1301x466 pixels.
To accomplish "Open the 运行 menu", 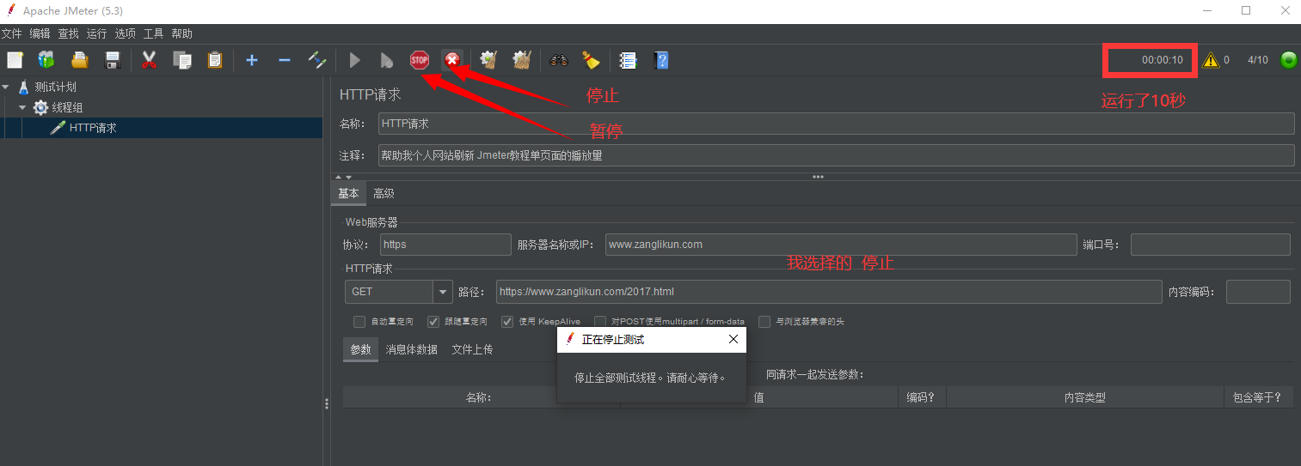I will [96, 33].
